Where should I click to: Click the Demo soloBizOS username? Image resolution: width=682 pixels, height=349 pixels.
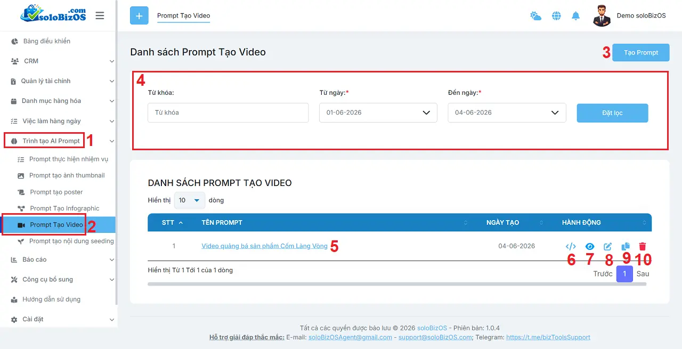coord(642,15)
